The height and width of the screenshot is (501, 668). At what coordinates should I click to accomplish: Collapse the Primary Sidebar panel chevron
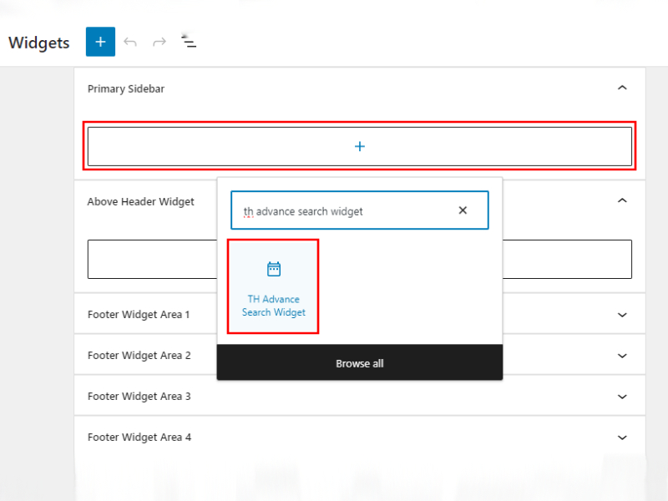(x=621, y=88)
